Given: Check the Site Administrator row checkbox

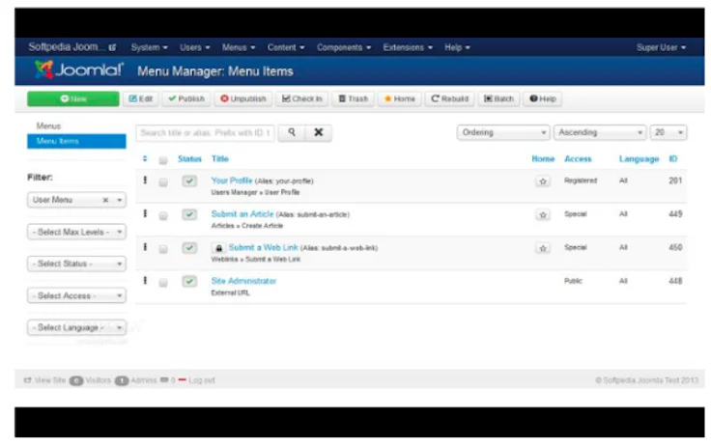Looking at the screenshot, I should click(163, 283).
